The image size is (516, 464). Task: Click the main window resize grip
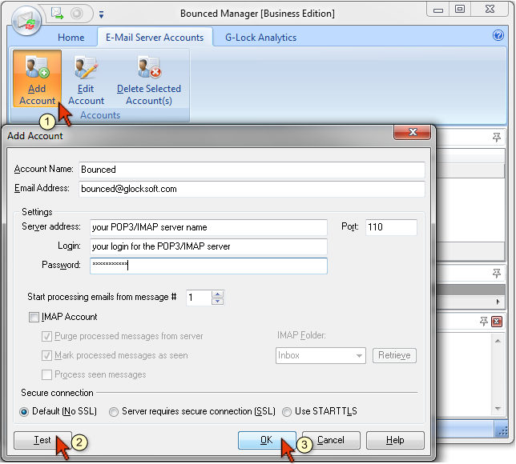(502, 432)
